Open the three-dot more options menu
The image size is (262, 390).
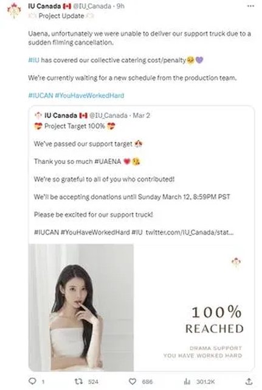pos(251,6)
